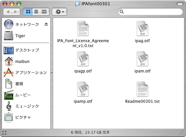Click the ピクチャ sidebar label
The image size is (186, 137).
coord(23,117)
